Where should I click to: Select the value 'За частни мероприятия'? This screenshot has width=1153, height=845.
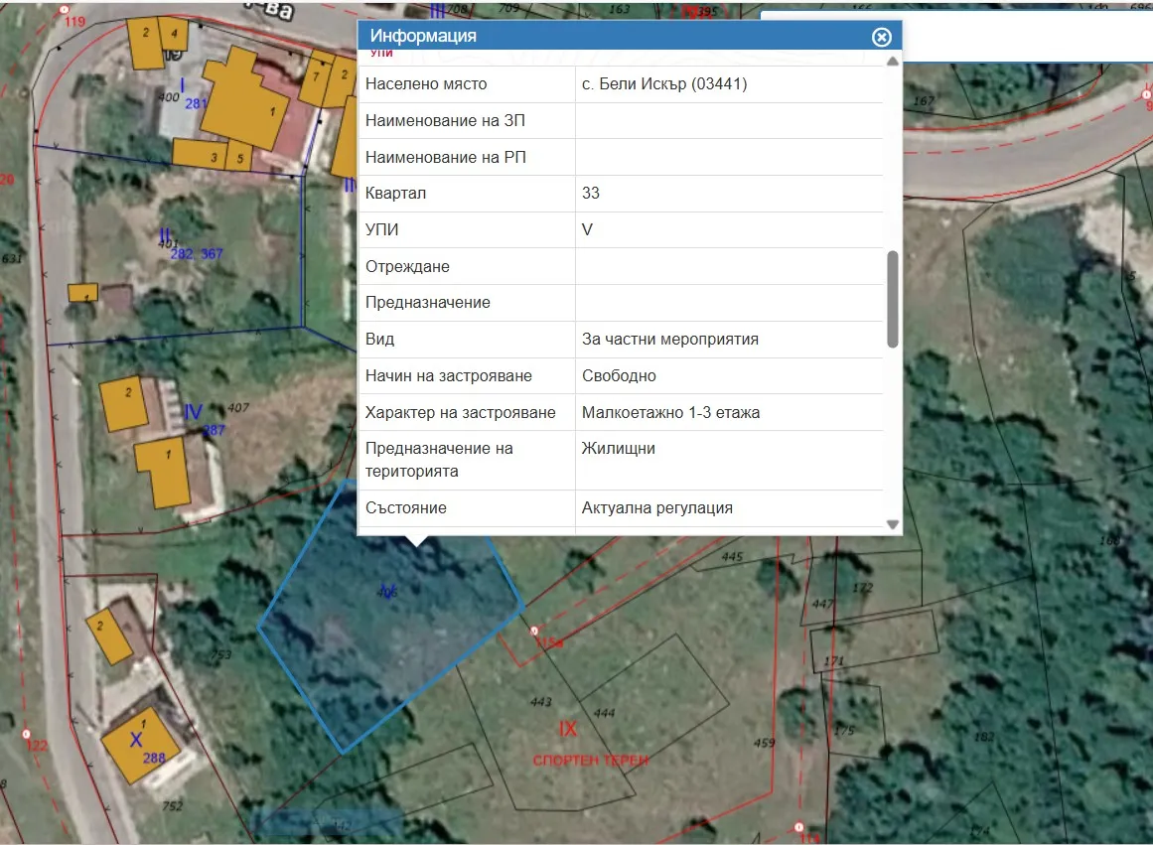point(670,339)
